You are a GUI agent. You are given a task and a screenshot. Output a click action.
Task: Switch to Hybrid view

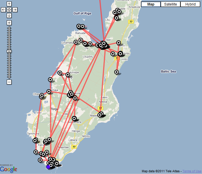(190, 4)
